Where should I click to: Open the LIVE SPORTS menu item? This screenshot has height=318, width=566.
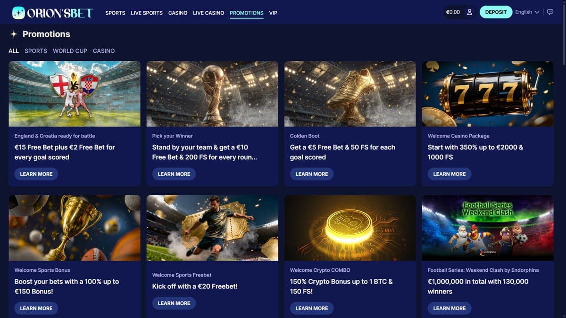pos(147,13)
